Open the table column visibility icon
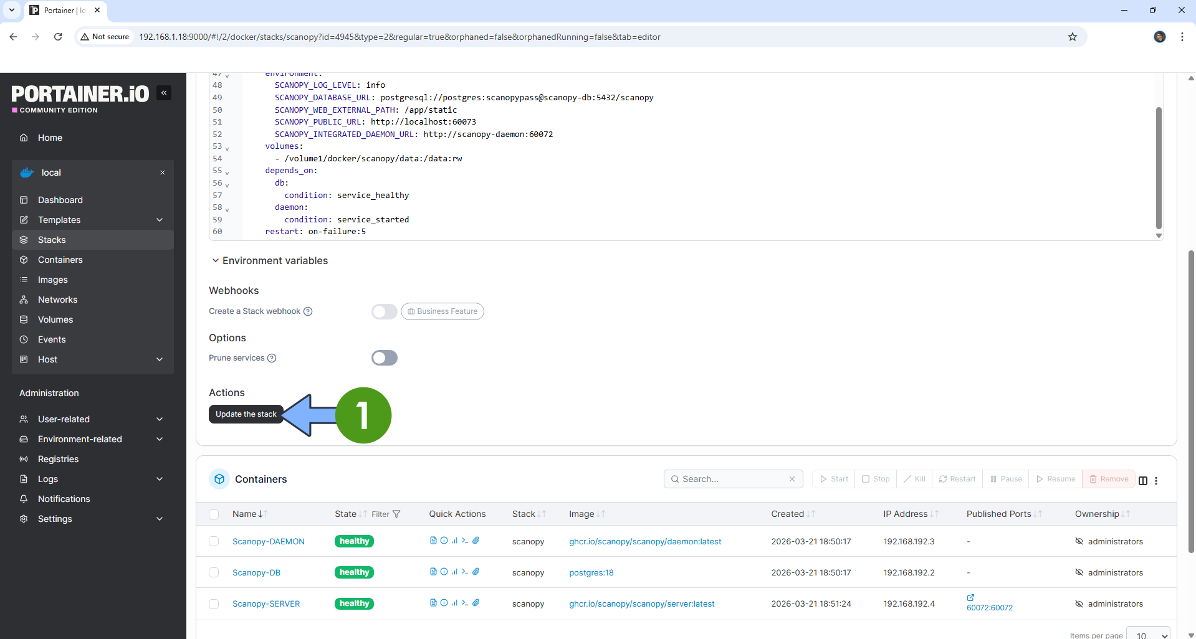This screenshot has height=639, width=1196. point(1142,480)
